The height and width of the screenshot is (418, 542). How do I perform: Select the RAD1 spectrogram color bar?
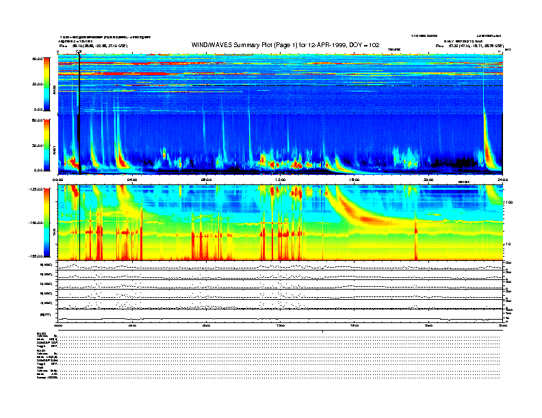tap(47, 145)
